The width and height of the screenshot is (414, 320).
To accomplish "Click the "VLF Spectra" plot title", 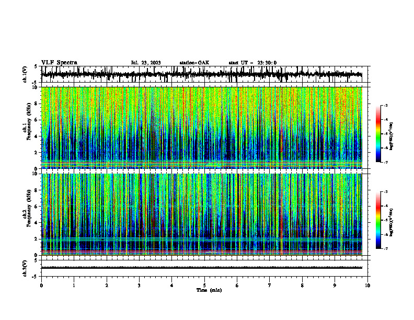I will (59, 63).
